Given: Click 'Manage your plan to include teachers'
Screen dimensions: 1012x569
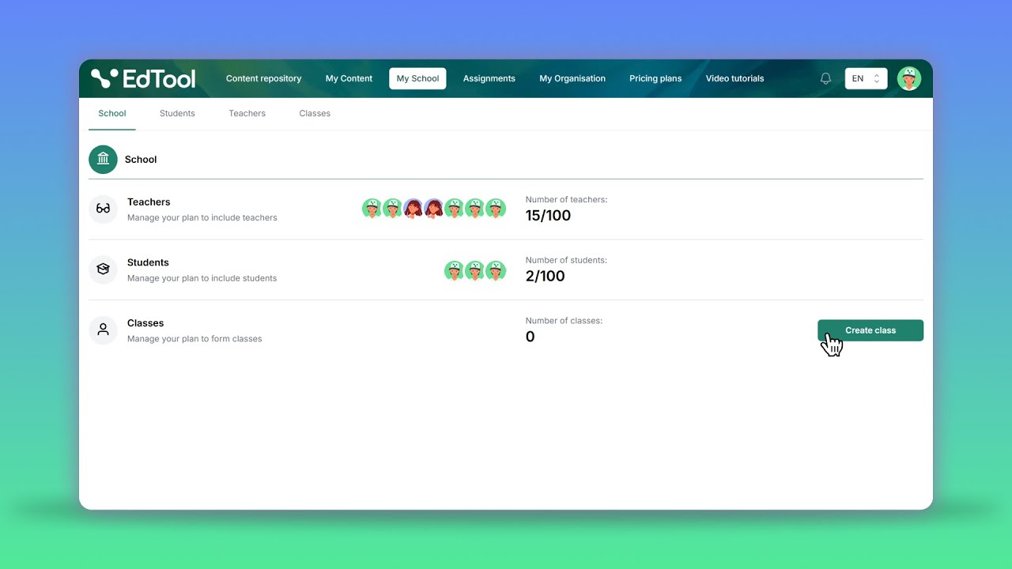Looking at the screenshot, I should click(202, 218).
